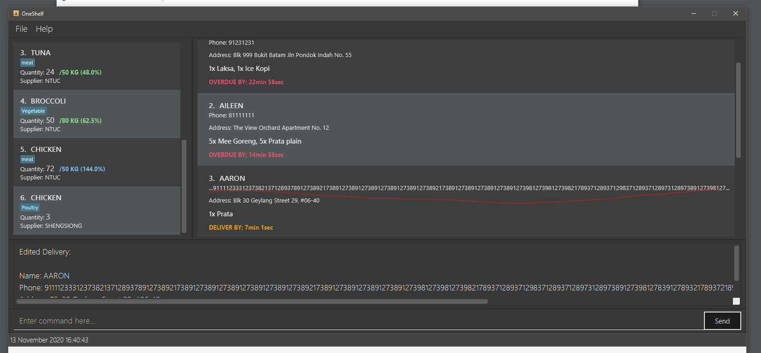Click the Blk 30 Geylang Street address
Screen dimensions: 761x353
pos(264,201)
